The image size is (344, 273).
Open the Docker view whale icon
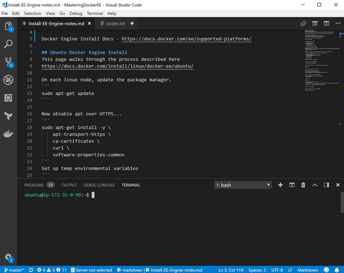pyautogui.click(x=8, y=133)
